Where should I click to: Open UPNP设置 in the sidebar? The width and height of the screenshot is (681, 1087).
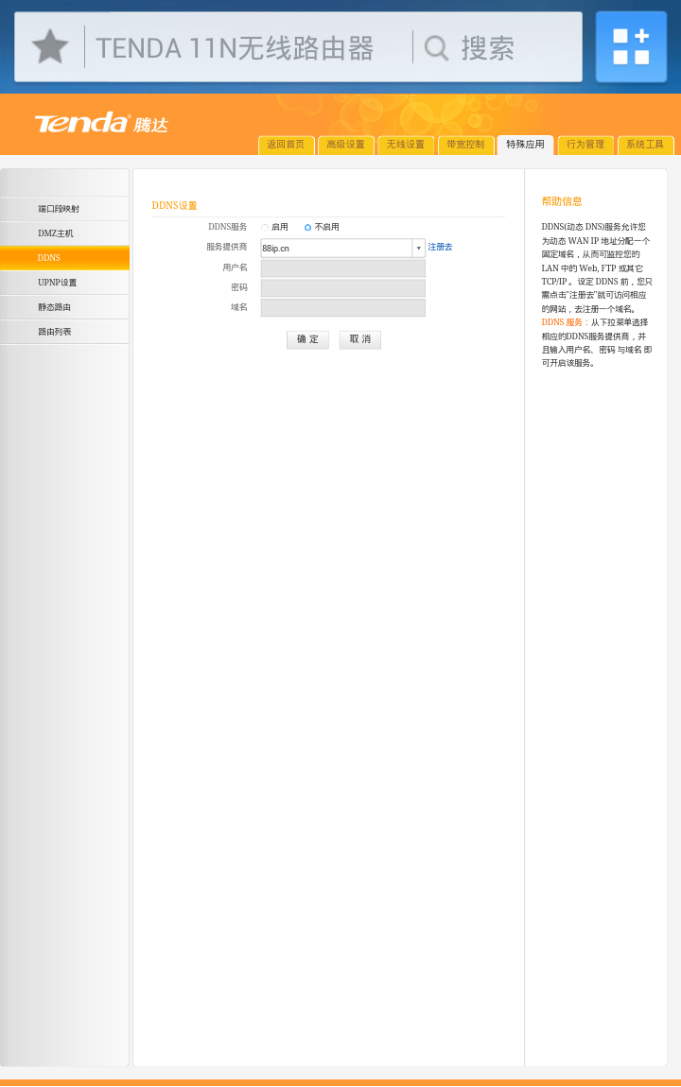pyautogui.click(x=64, y=283)
